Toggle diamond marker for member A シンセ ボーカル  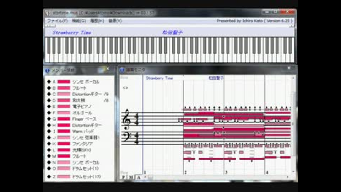coord(49,82)
